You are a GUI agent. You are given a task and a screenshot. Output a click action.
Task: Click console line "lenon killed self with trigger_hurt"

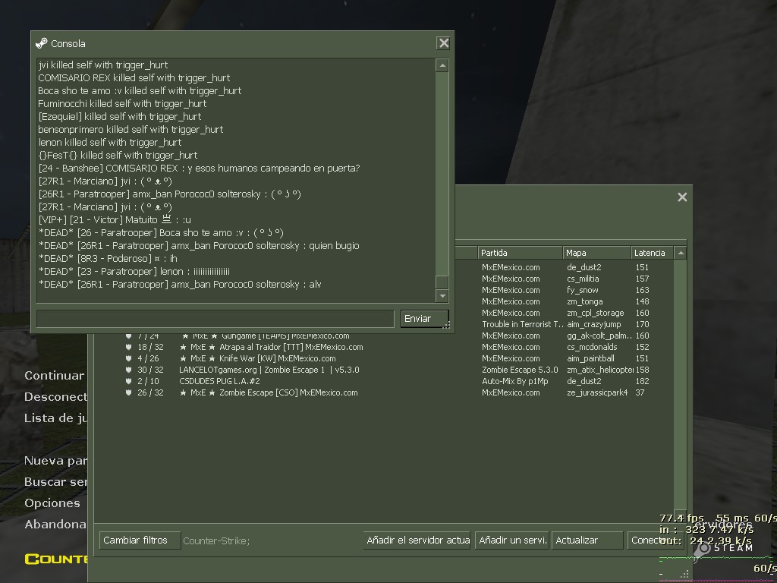110,142
